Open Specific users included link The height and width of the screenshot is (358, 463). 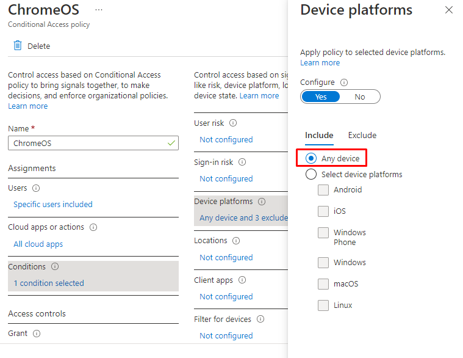click(53, 205)
